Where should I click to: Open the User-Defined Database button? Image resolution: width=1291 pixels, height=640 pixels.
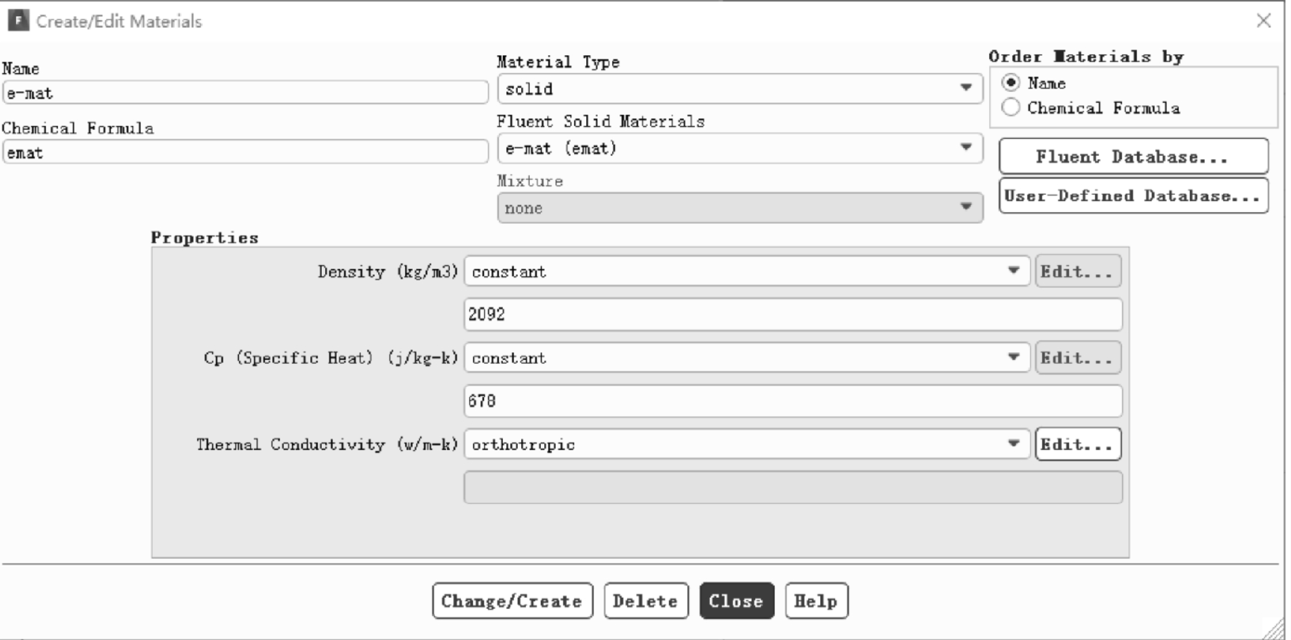tap(1133, 196)
